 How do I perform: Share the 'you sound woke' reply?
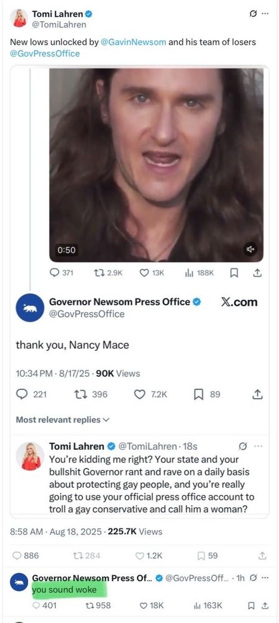click(265, 606)
